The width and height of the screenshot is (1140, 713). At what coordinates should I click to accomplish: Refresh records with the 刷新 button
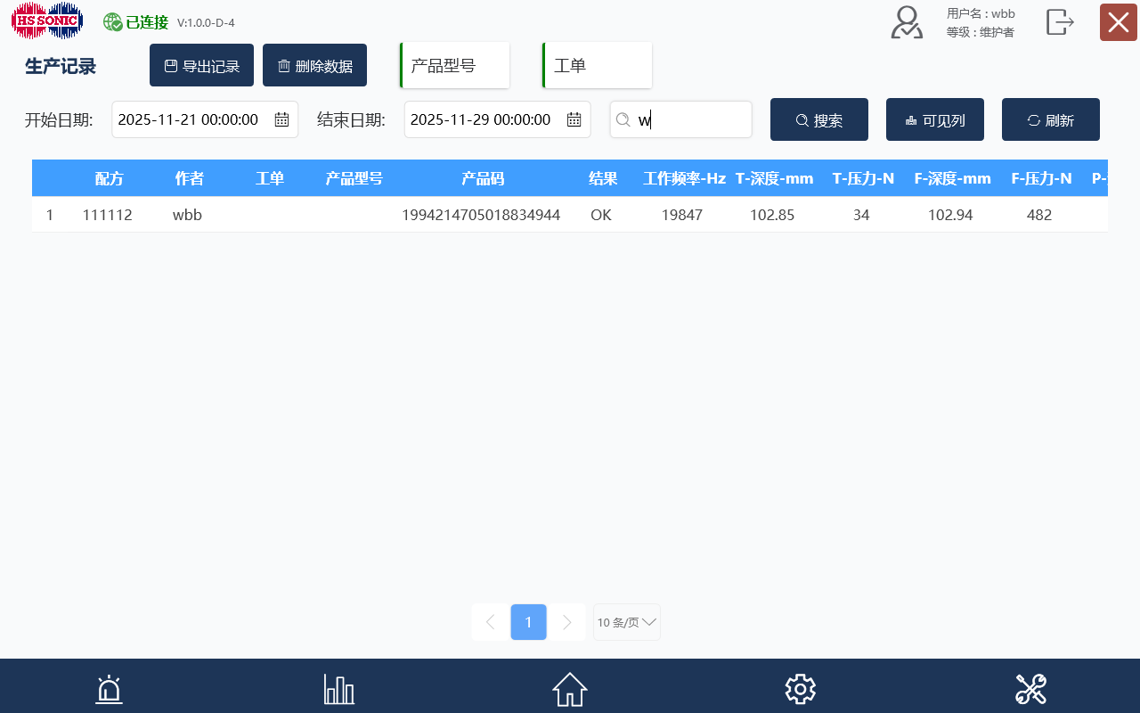tap(1050, 119)
